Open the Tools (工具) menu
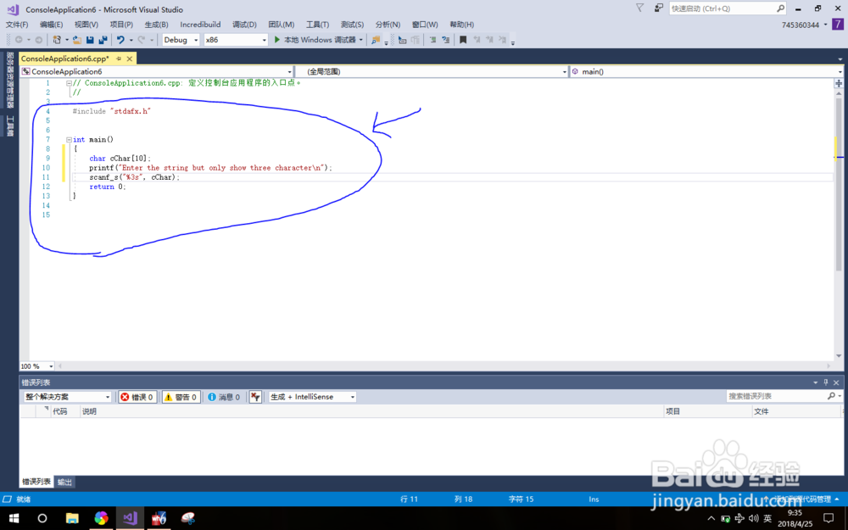Screen dimensions: 848x530 point(317,25)
